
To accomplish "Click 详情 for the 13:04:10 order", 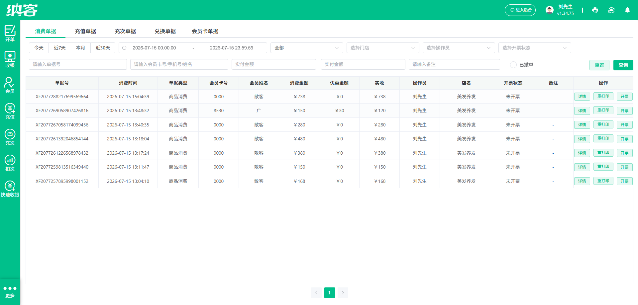I will pos(582,181).
